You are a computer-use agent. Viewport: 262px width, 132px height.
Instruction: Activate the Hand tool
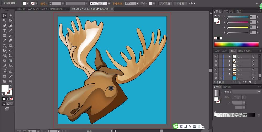4,81
